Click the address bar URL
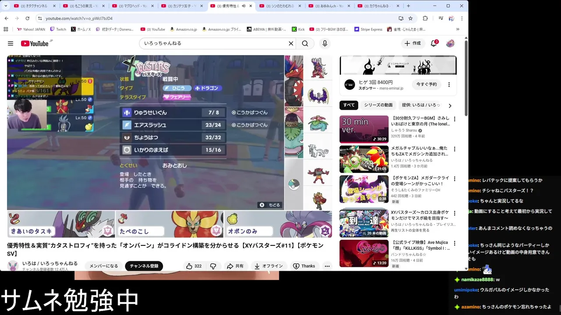This screenshot has height=315, width=561. pyautogui.click(x=79, y=18)
